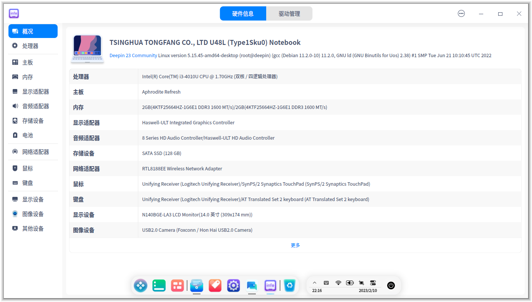The image size is (532, 302).
Task: Select the 8 Series HD Audio Controller value
Action: tap(208, 138)
